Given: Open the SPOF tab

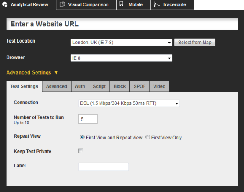Looking at the screenshot, I should point(140,86).
